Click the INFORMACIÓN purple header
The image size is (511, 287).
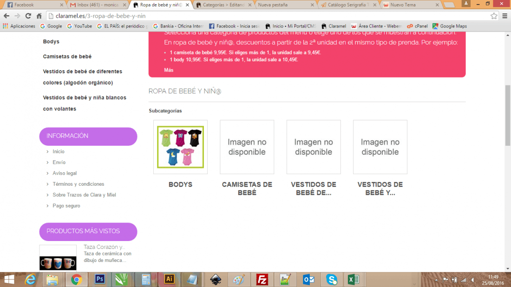(88, 136)
